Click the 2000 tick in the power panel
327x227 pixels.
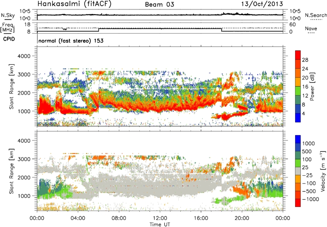(x=24, y=93)
